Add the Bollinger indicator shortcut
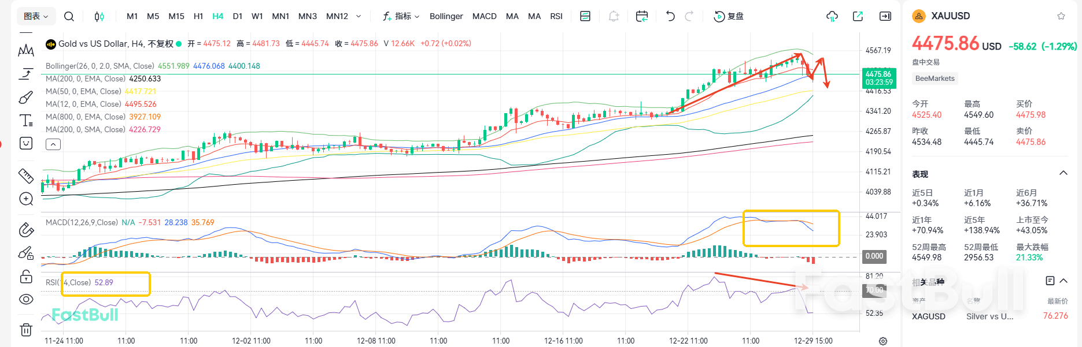Viewport: 1082px width, 347px height. [446, 16]
